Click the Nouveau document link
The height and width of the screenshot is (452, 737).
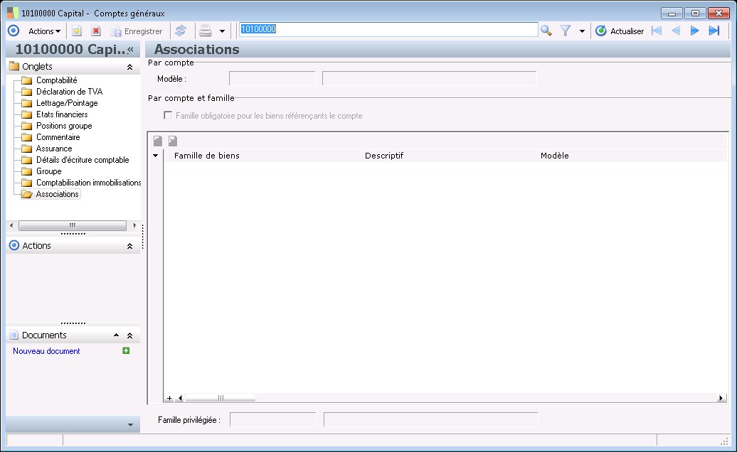point(46,351)
